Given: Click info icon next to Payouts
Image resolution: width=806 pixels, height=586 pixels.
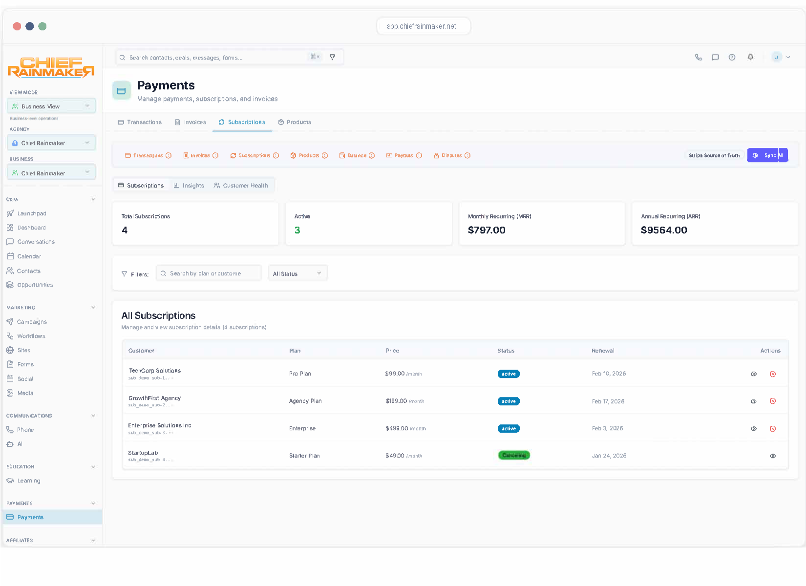Looking at the screenshot, I should tap(419, 155).
